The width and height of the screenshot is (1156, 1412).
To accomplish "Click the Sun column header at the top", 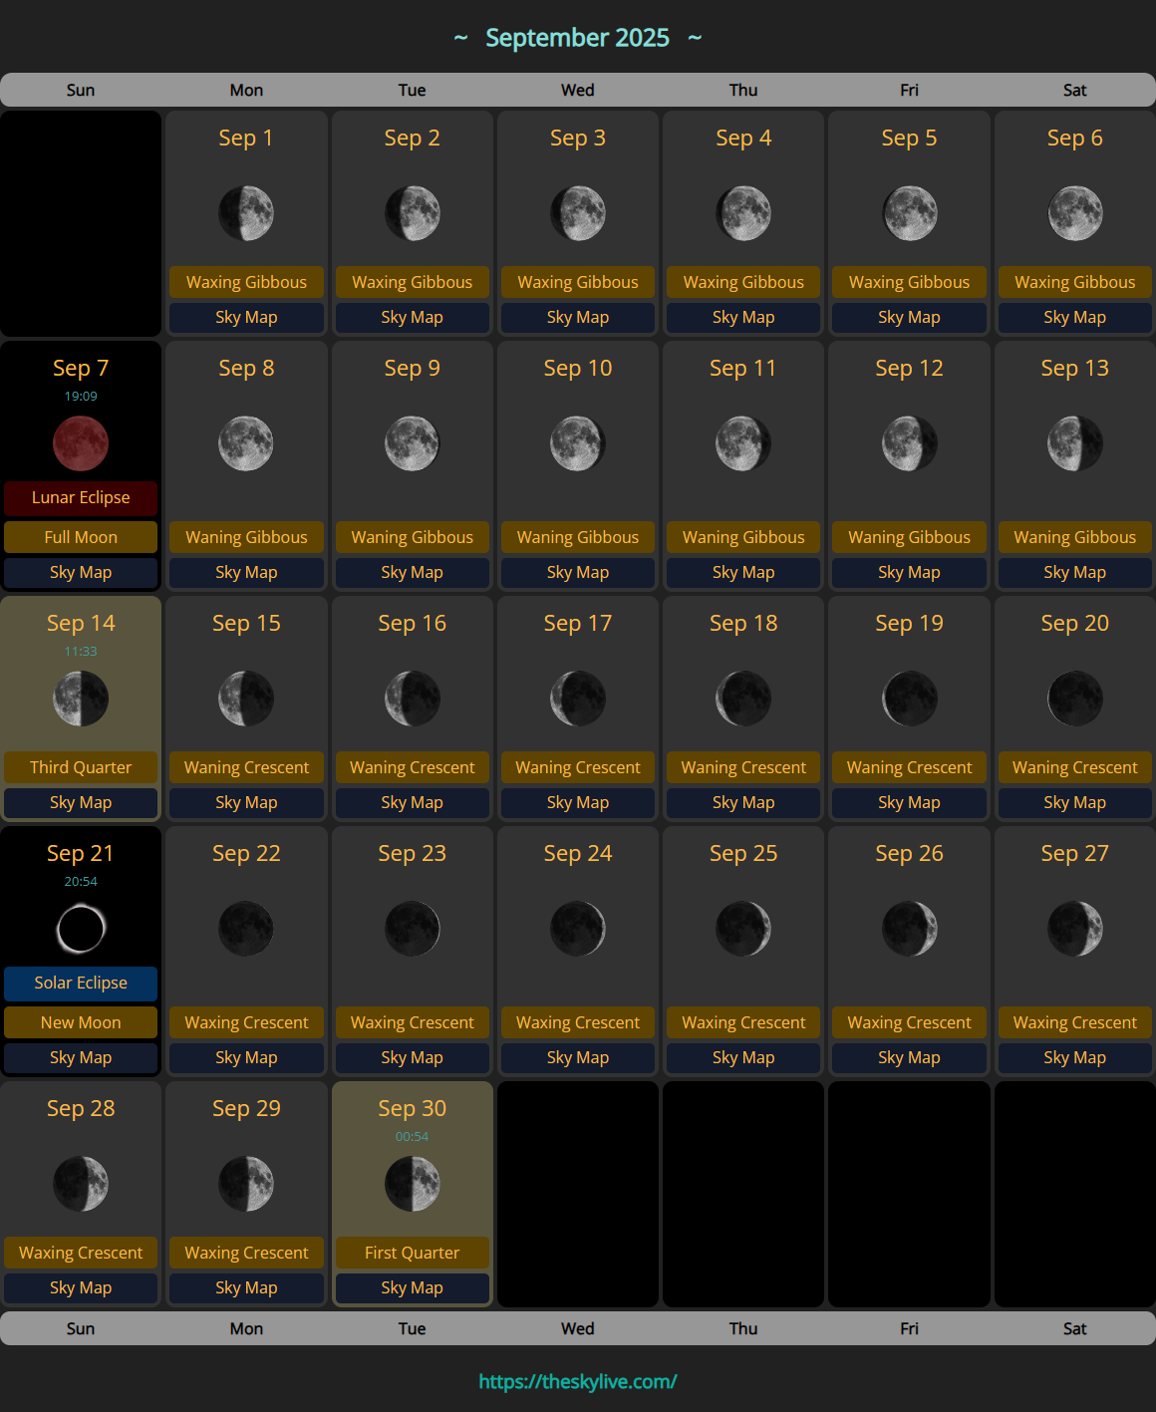I will [80, 90].
